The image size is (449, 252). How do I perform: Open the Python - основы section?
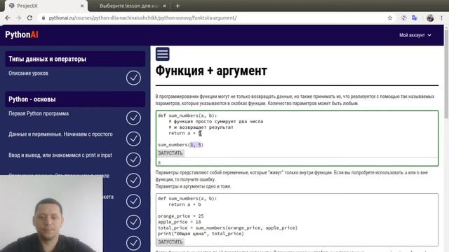75,99
